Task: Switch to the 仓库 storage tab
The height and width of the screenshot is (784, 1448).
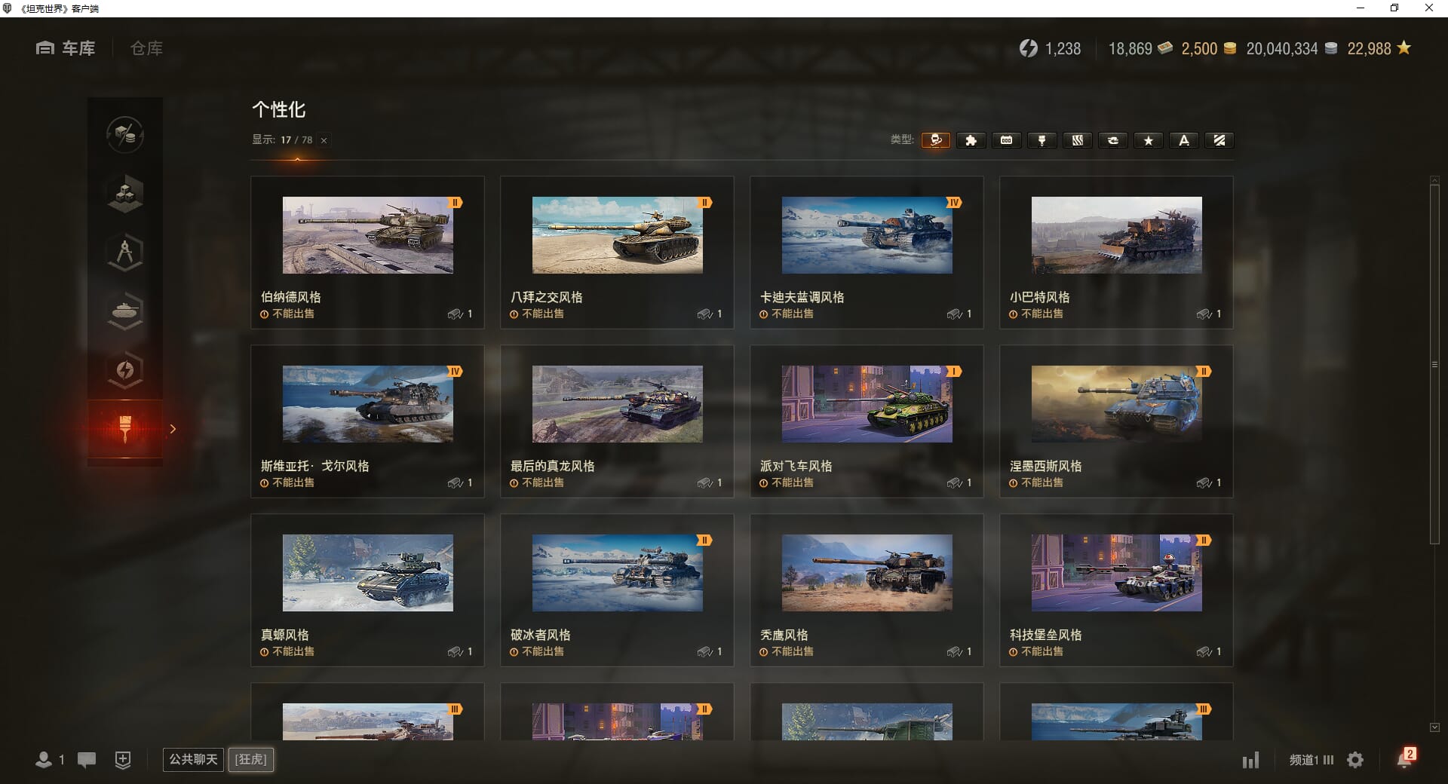Action: tap(146, 48)
